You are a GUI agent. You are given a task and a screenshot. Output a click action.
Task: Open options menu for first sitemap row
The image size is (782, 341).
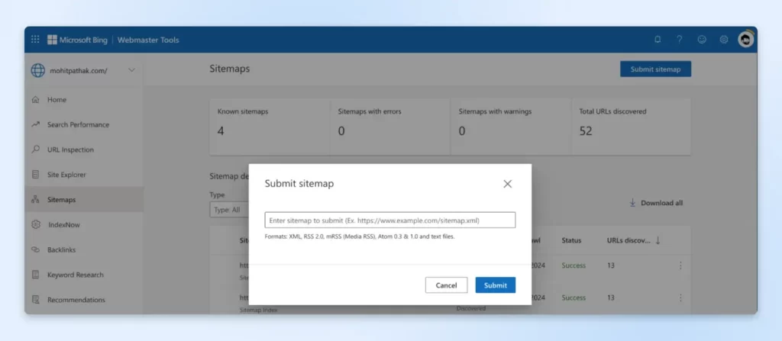click(680, 265)
